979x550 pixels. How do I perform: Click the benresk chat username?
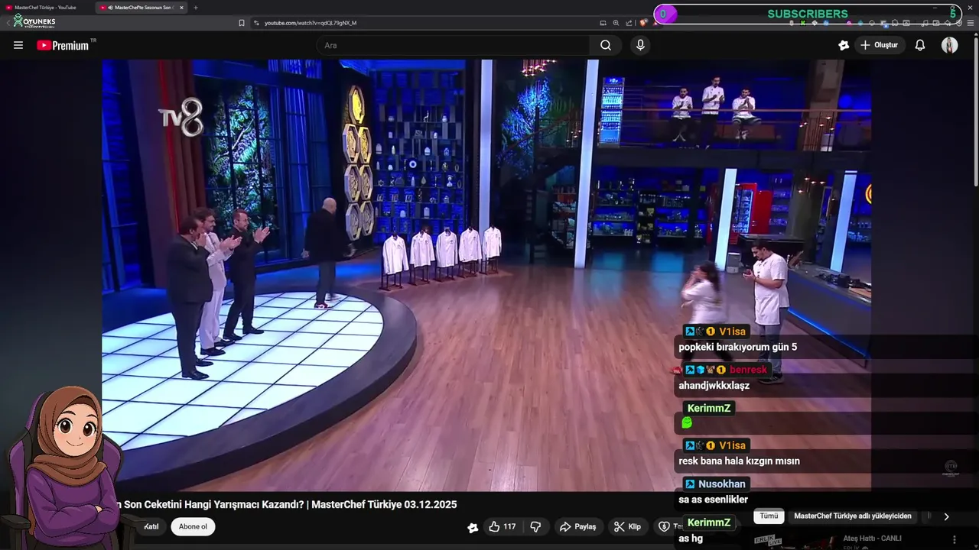click(x=748, y=370)
